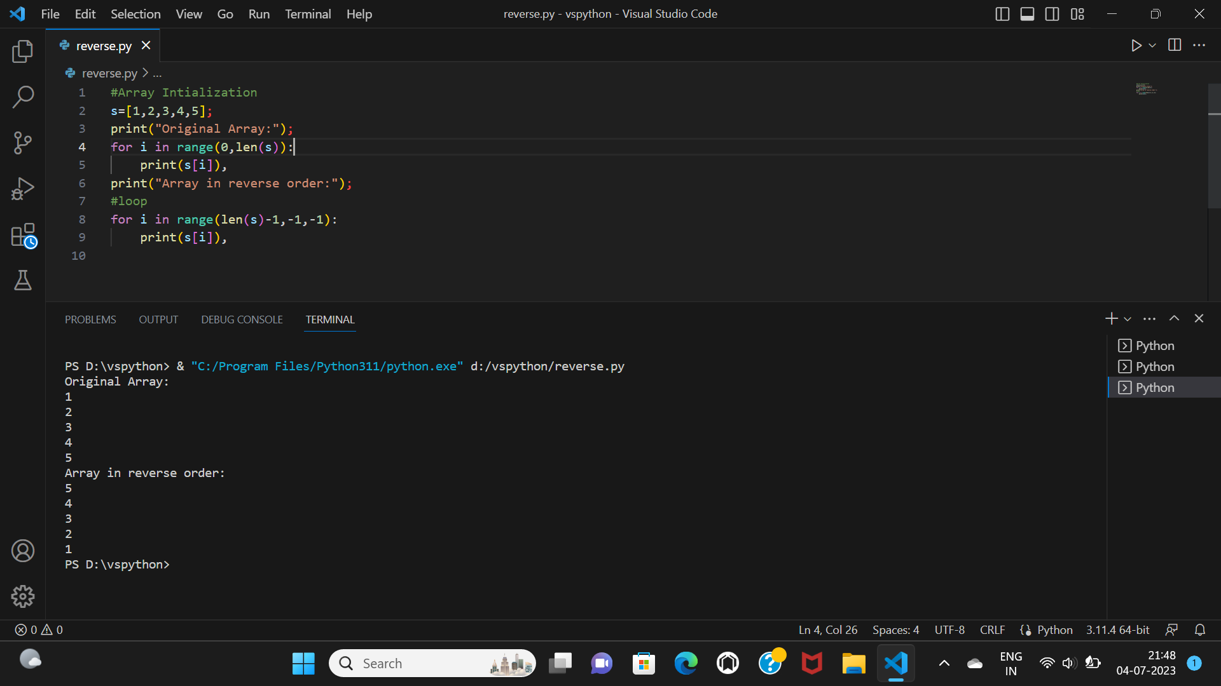Viewport: 1221px width, 686px height.
Task: Open the Edit menu
Action: (x=85, y=14)
